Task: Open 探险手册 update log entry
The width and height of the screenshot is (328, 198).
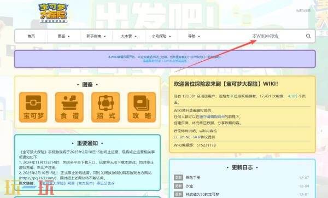Action: coord(193,178)
